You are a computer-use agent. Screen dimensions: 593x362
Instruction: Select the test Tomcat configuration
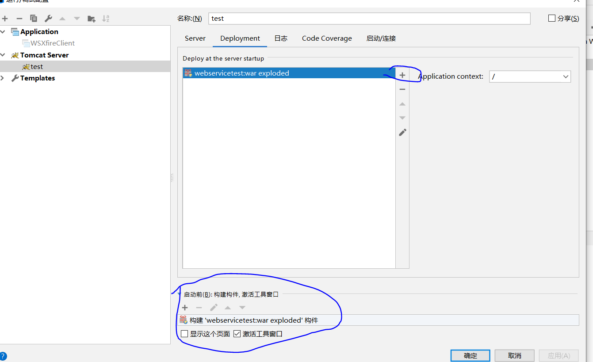point(37,67)
